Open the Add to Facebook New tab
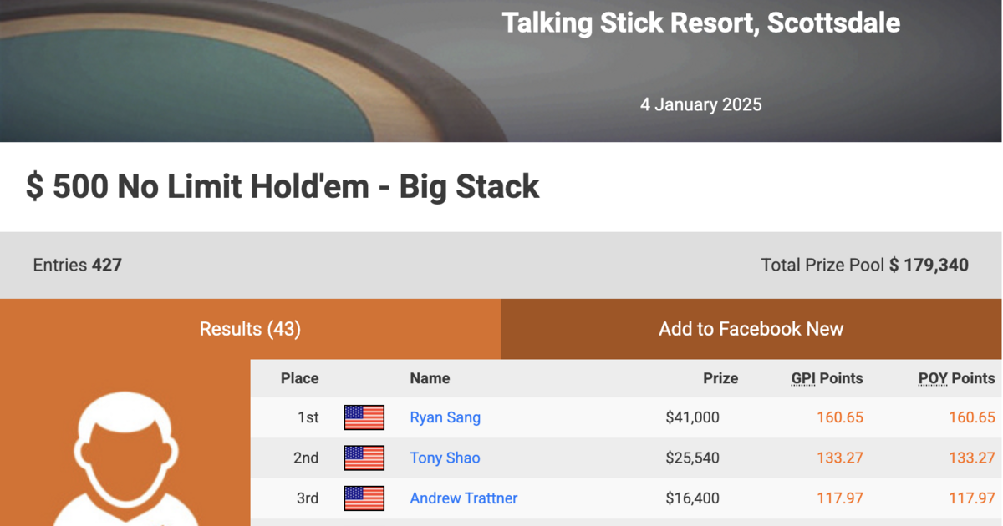1003x526 pixels. (x=751, y=329)
